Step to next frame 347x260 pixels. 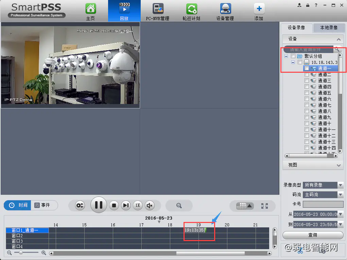pyautogui.click(x=126, y=205)
